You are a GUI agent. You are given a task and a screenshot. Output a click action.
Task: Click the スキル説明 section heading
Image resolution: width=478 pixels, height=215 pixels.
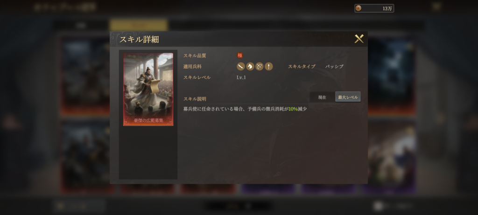coord(195,99)
